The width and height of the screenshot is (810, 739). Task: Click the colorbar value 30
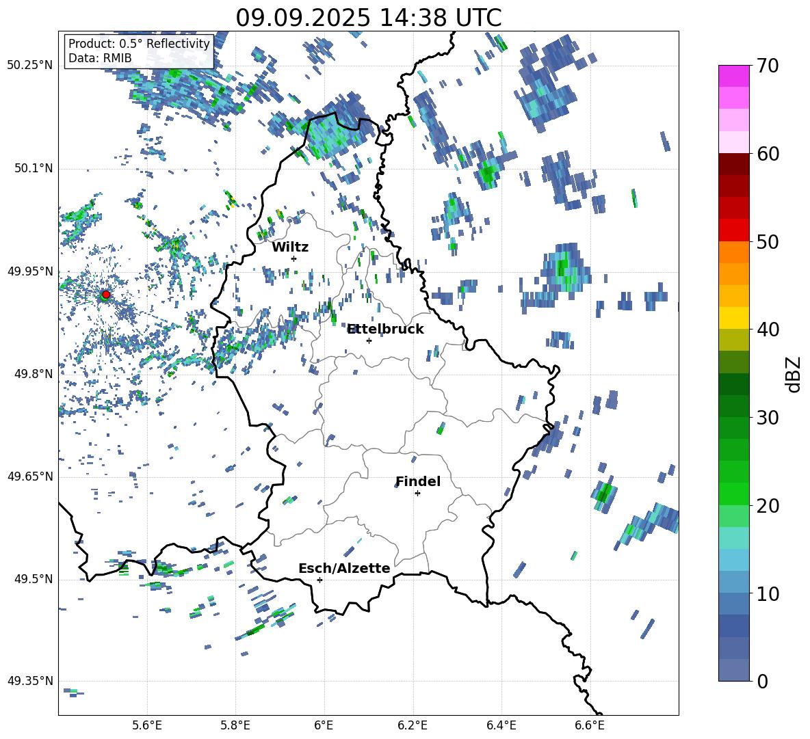[x=768, y=418]
